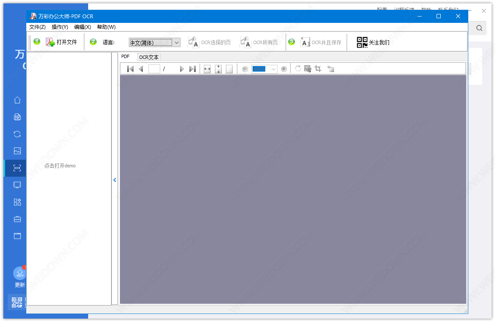Open the 操作(Y) menu
Viewport: 495px width, 322px height.
coord(60,27)
